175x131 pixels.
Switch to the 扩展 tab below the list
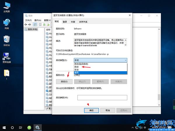click(x=48, y=108)
